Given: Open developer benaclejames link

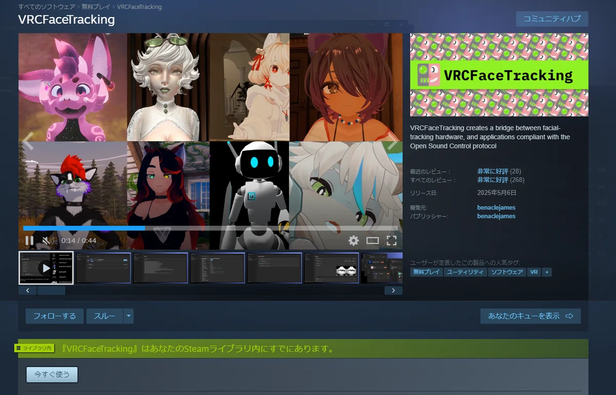Looking at the screenshot, I should tap(496, 208).
